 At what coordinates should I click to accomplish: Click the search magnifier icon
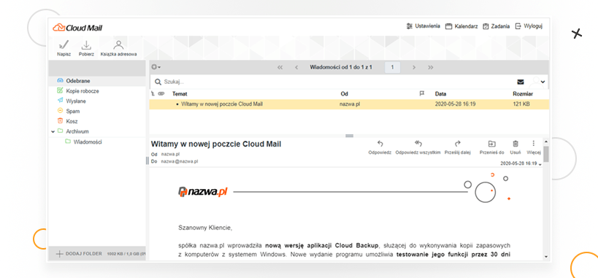tap(158, 82)
